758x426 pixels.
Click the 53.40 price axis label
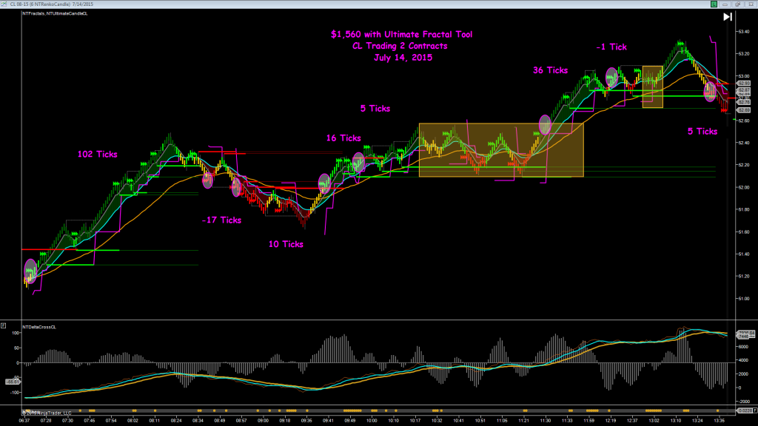(743, 31)
